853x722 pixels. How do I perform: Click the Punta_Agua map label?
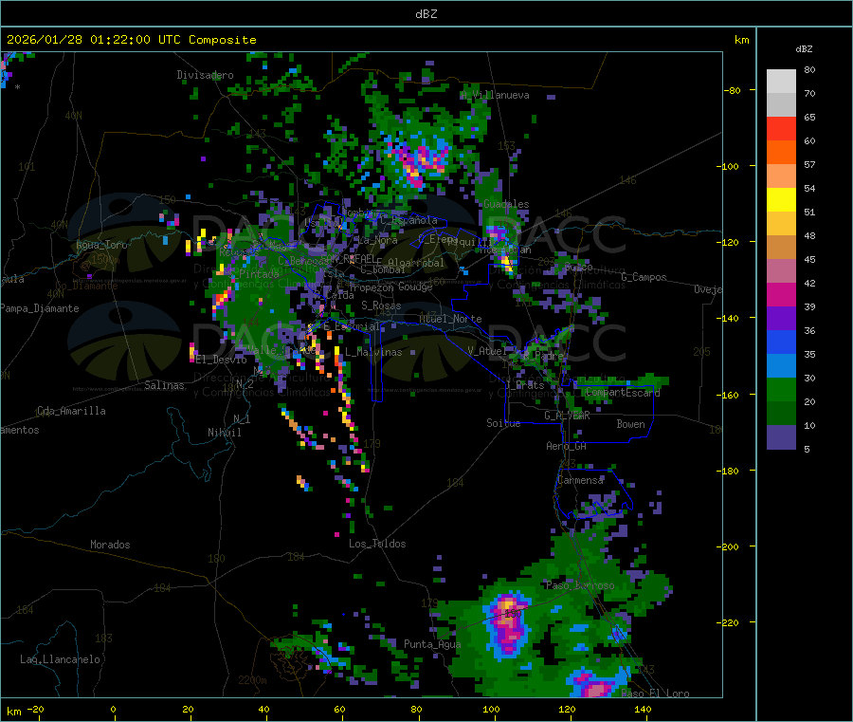432,644
